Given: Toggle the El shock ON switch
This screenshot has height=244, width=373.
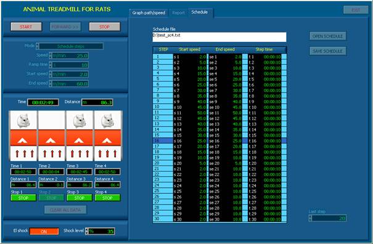Looking at the screenshot, I should tap(44, 232).
